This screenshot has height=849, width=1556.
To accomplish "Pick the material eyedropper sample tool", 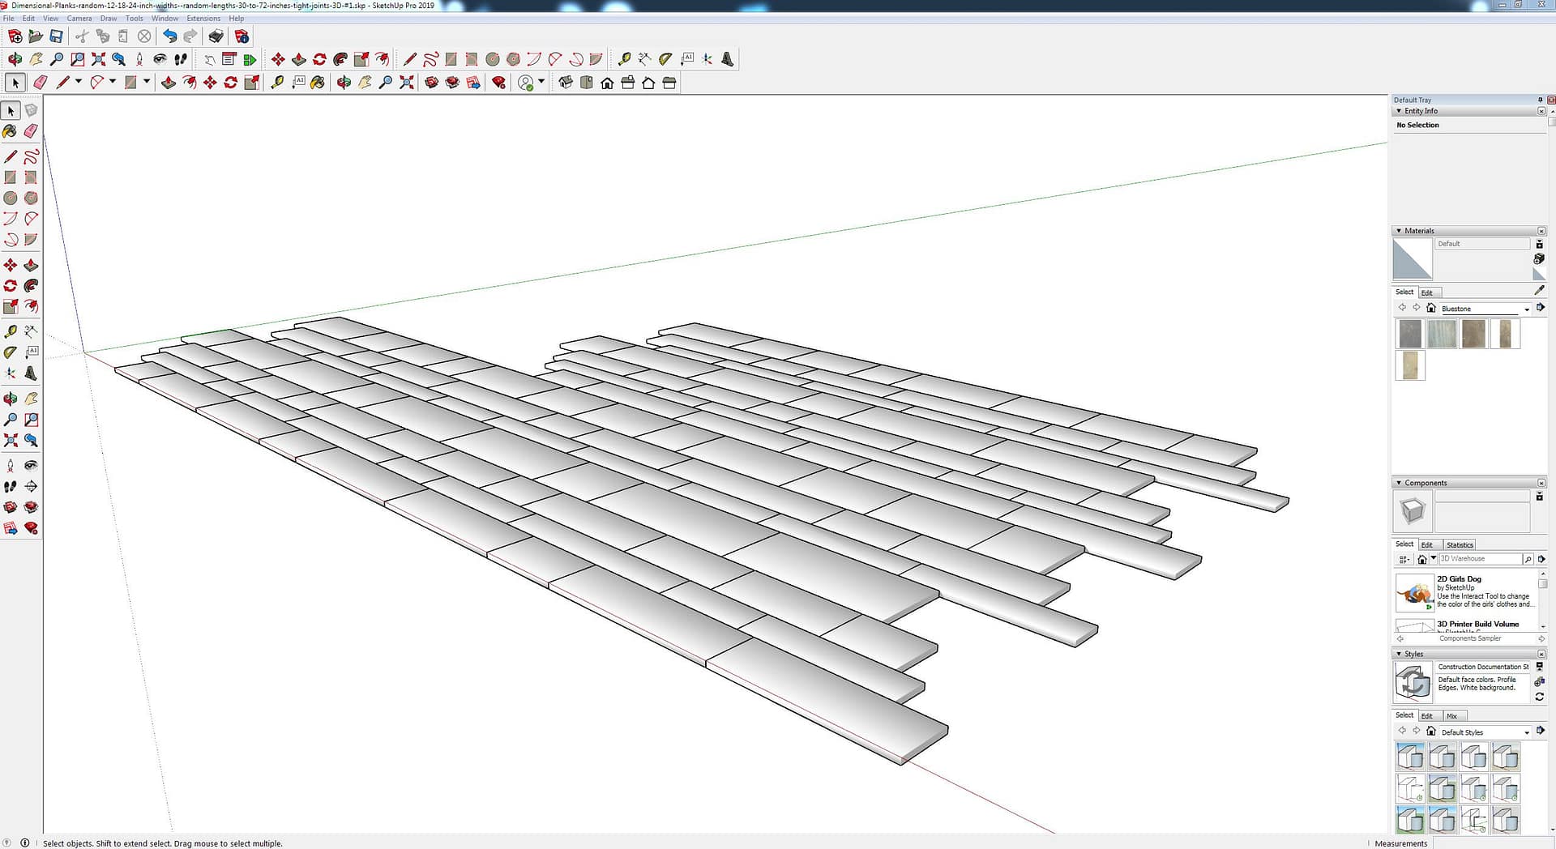I will pyautogui.click(x=1539, y=290).
